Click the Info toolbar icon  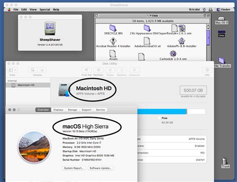207,70
